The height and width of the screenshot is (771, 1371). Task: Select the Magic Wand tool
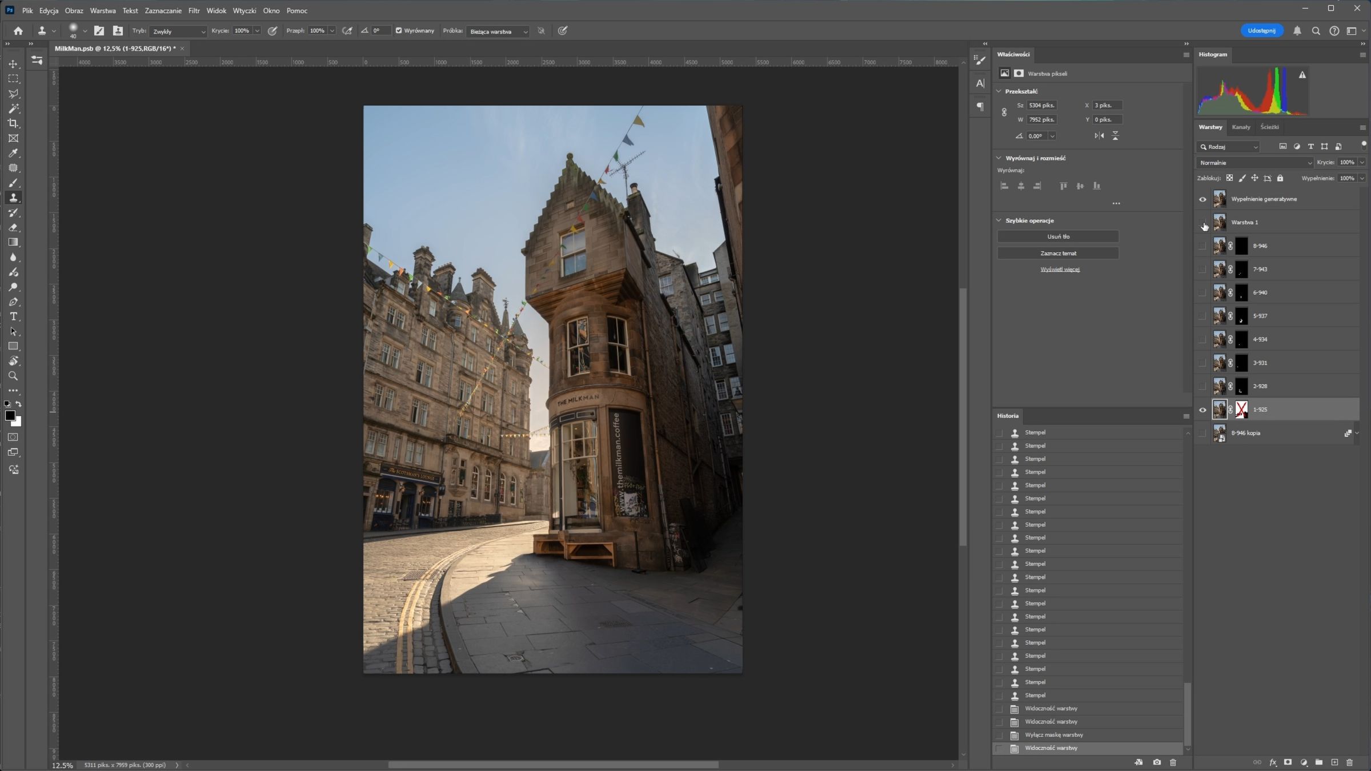click(x=13, y=109)
